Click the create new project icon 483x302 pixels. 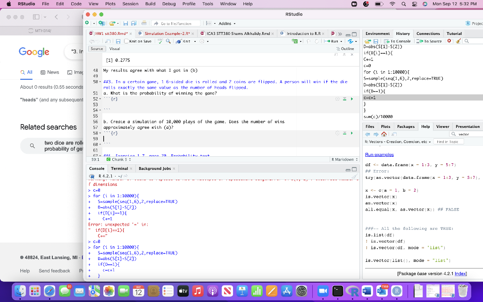[x=101, y=23]
